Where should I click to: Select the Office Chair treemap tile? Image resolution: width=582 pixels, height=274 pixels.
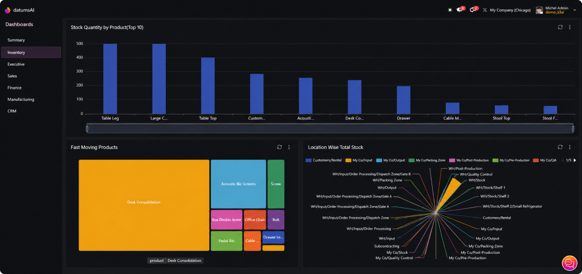255,220
